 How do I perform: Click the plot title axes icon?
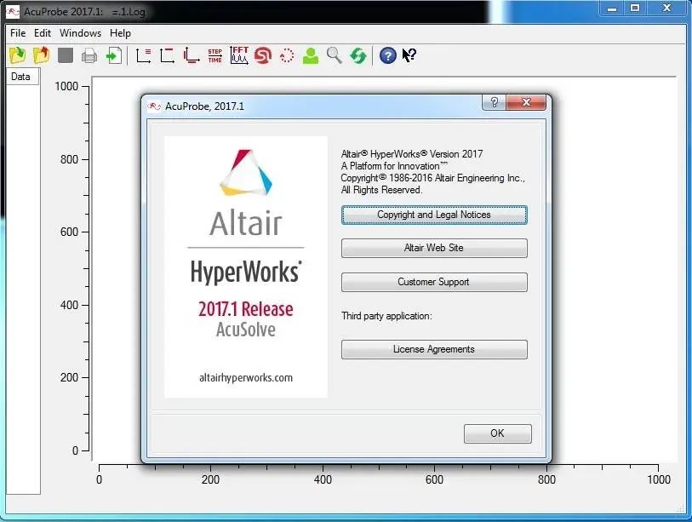(x=168, y=55)
